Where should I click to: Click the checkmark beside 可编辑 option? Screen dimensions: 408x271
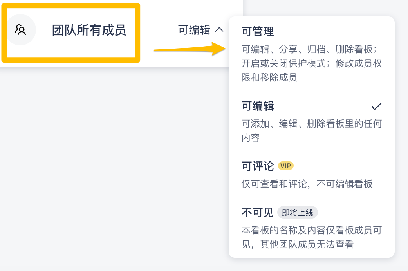pyautogui.click(x=376, y=106)
